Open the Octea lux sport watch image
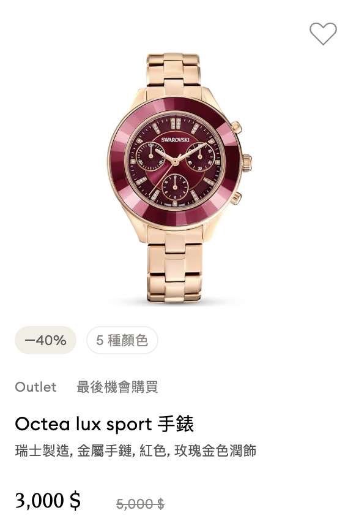 pos(179,178)
